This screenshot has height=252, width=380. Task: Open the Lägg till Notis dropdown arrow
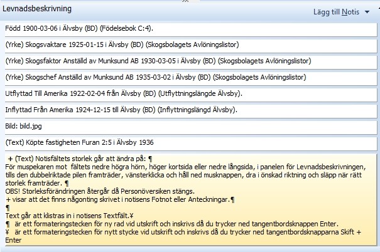click(x=367, y=12)
